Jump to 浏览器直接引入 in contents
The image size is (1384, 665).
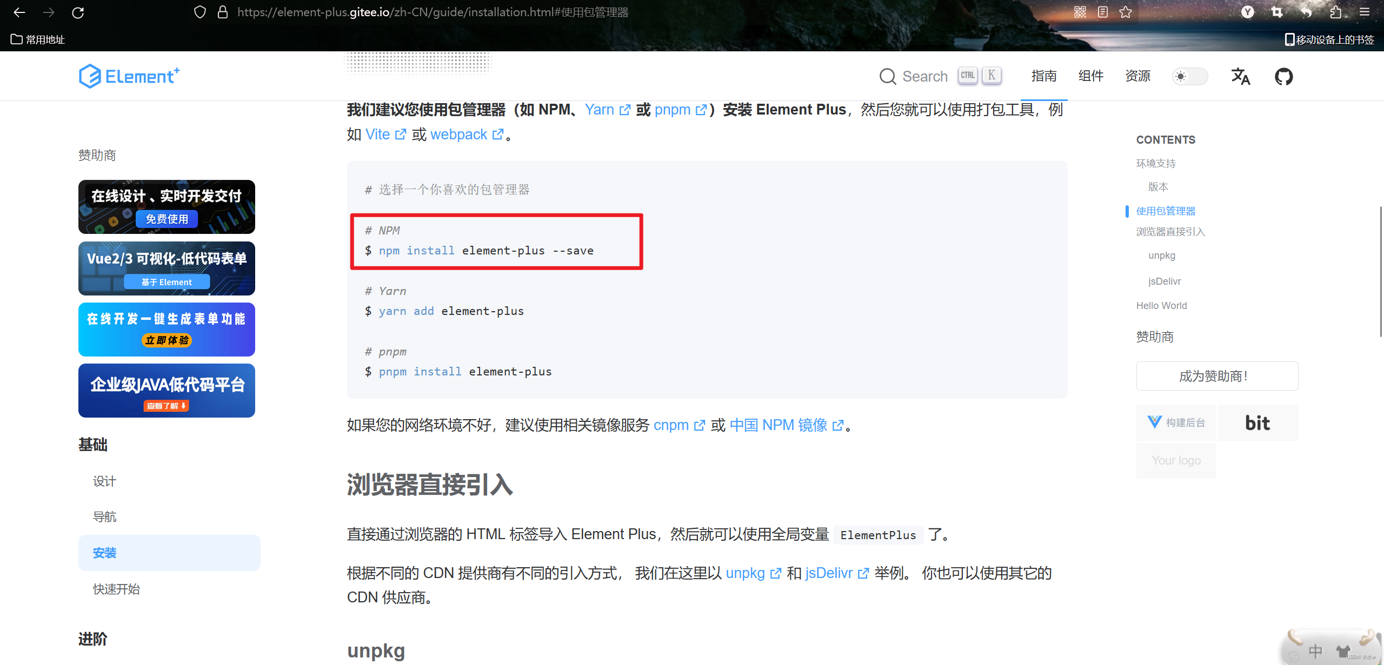click(x=1171, y=232)
